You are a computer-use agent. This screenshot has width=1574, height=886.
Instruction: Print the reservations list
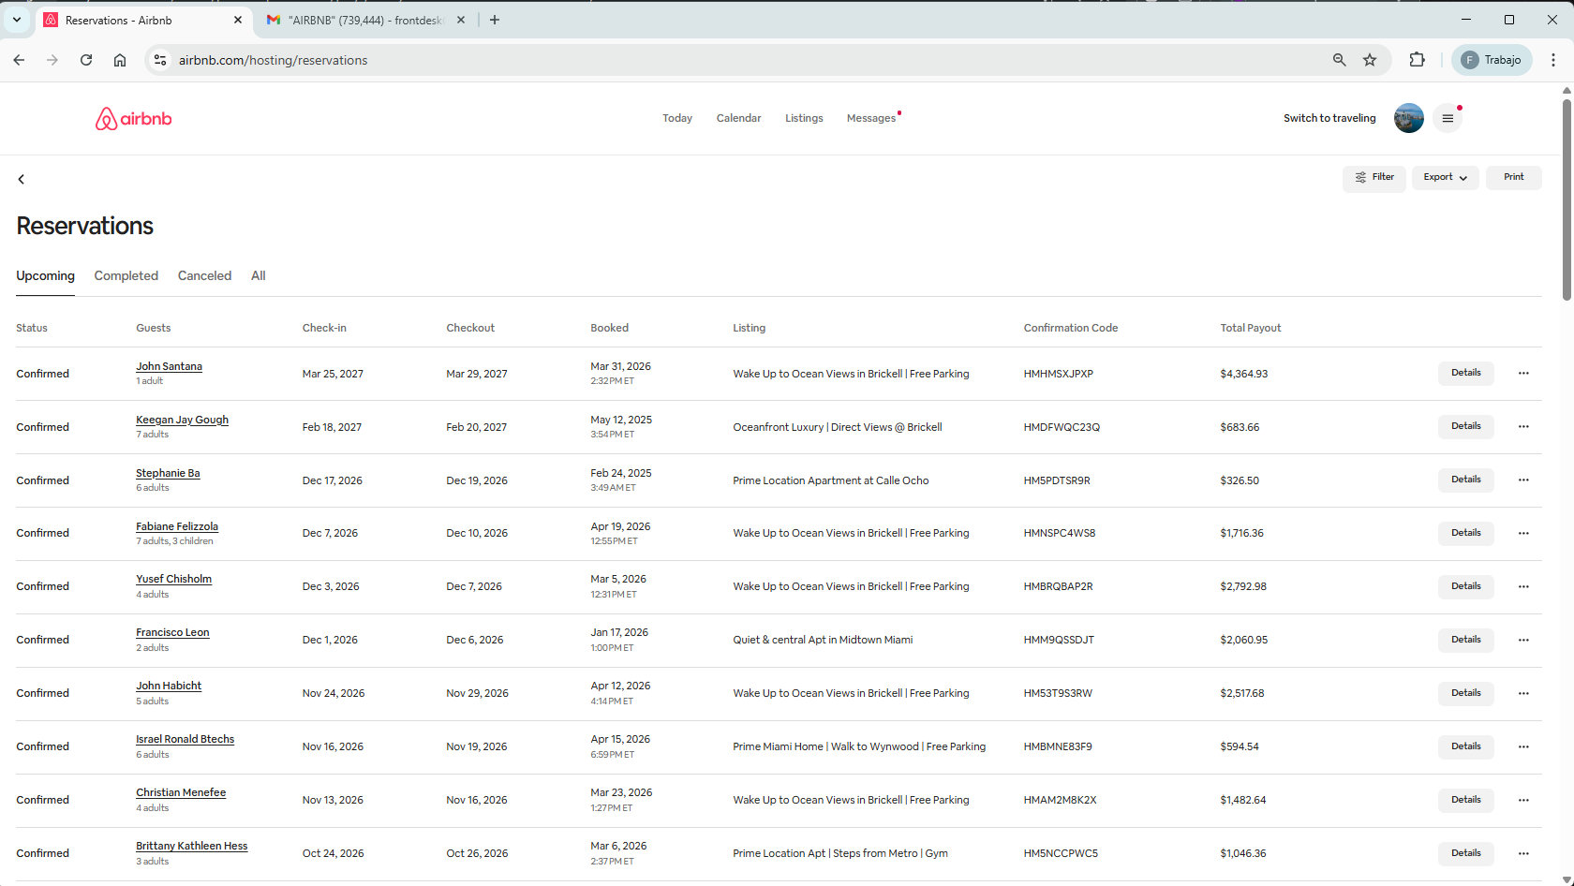tap(1513, 177)
